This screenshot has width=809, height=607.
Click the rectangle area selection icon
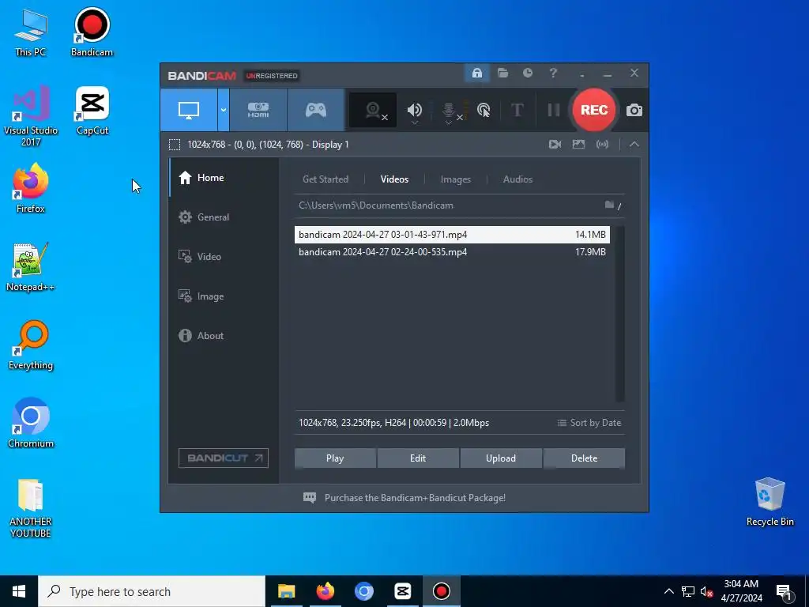(175, 145)
